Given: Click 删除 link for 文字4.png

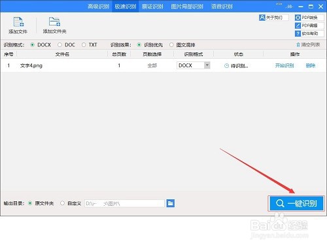Looking at the screenshot, I should [311, 65].
